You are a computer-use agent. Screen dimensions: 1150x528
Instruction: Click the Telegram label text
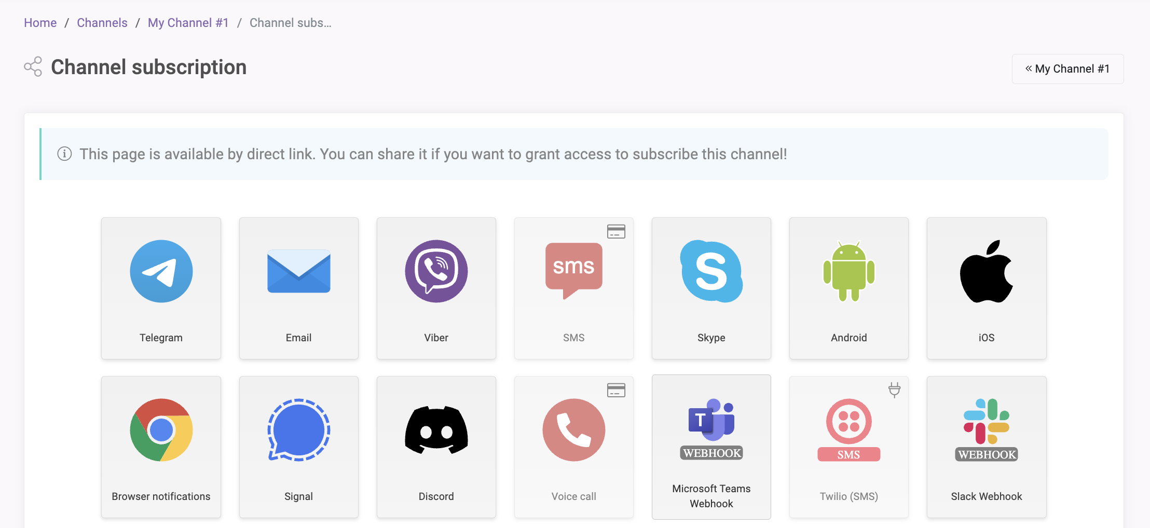point(161,338)
